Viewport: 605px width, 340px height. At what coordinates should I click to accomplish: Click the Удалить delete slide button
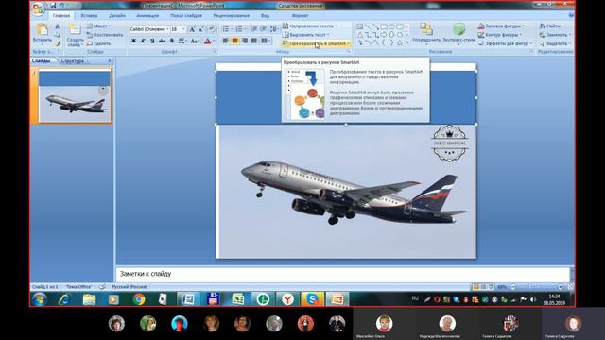[x=98, y=43]
